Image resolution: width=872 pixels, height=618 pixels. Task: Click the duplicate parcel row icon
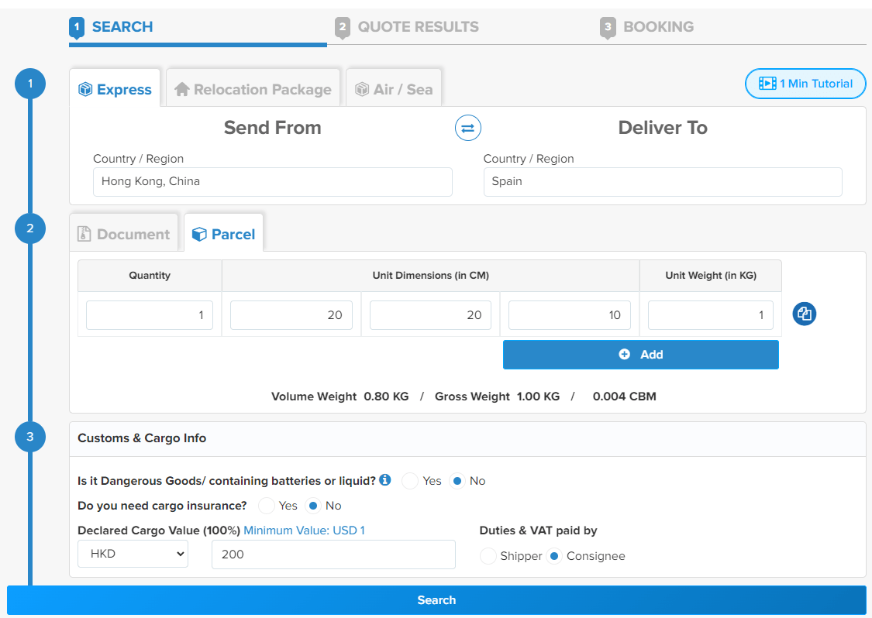[804, 314]
